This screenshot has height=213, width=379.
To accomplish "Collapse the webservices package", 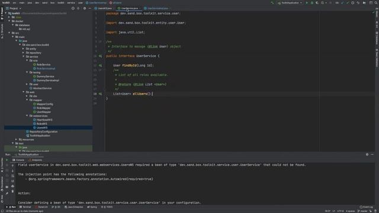I will (27, 116).
